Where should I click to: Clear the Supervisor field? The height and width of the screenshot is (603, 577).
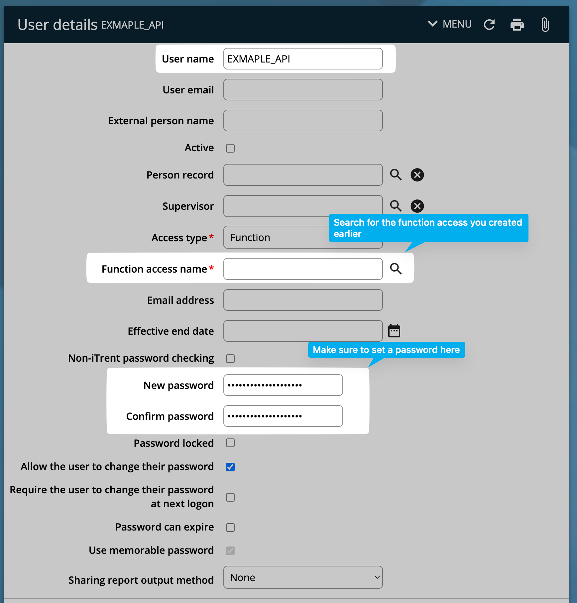point(417,206)
